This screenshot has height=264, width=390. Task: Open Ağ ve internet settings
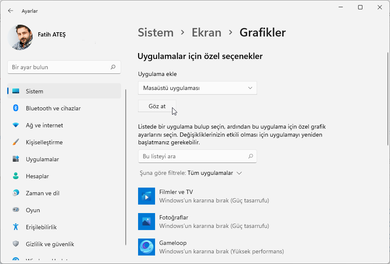point(64,125)
